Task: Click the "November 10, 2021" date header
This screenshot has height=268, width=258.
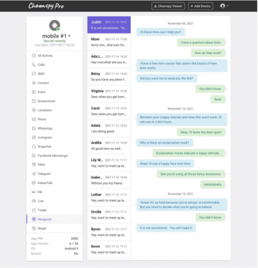Action: coord(181,109)
